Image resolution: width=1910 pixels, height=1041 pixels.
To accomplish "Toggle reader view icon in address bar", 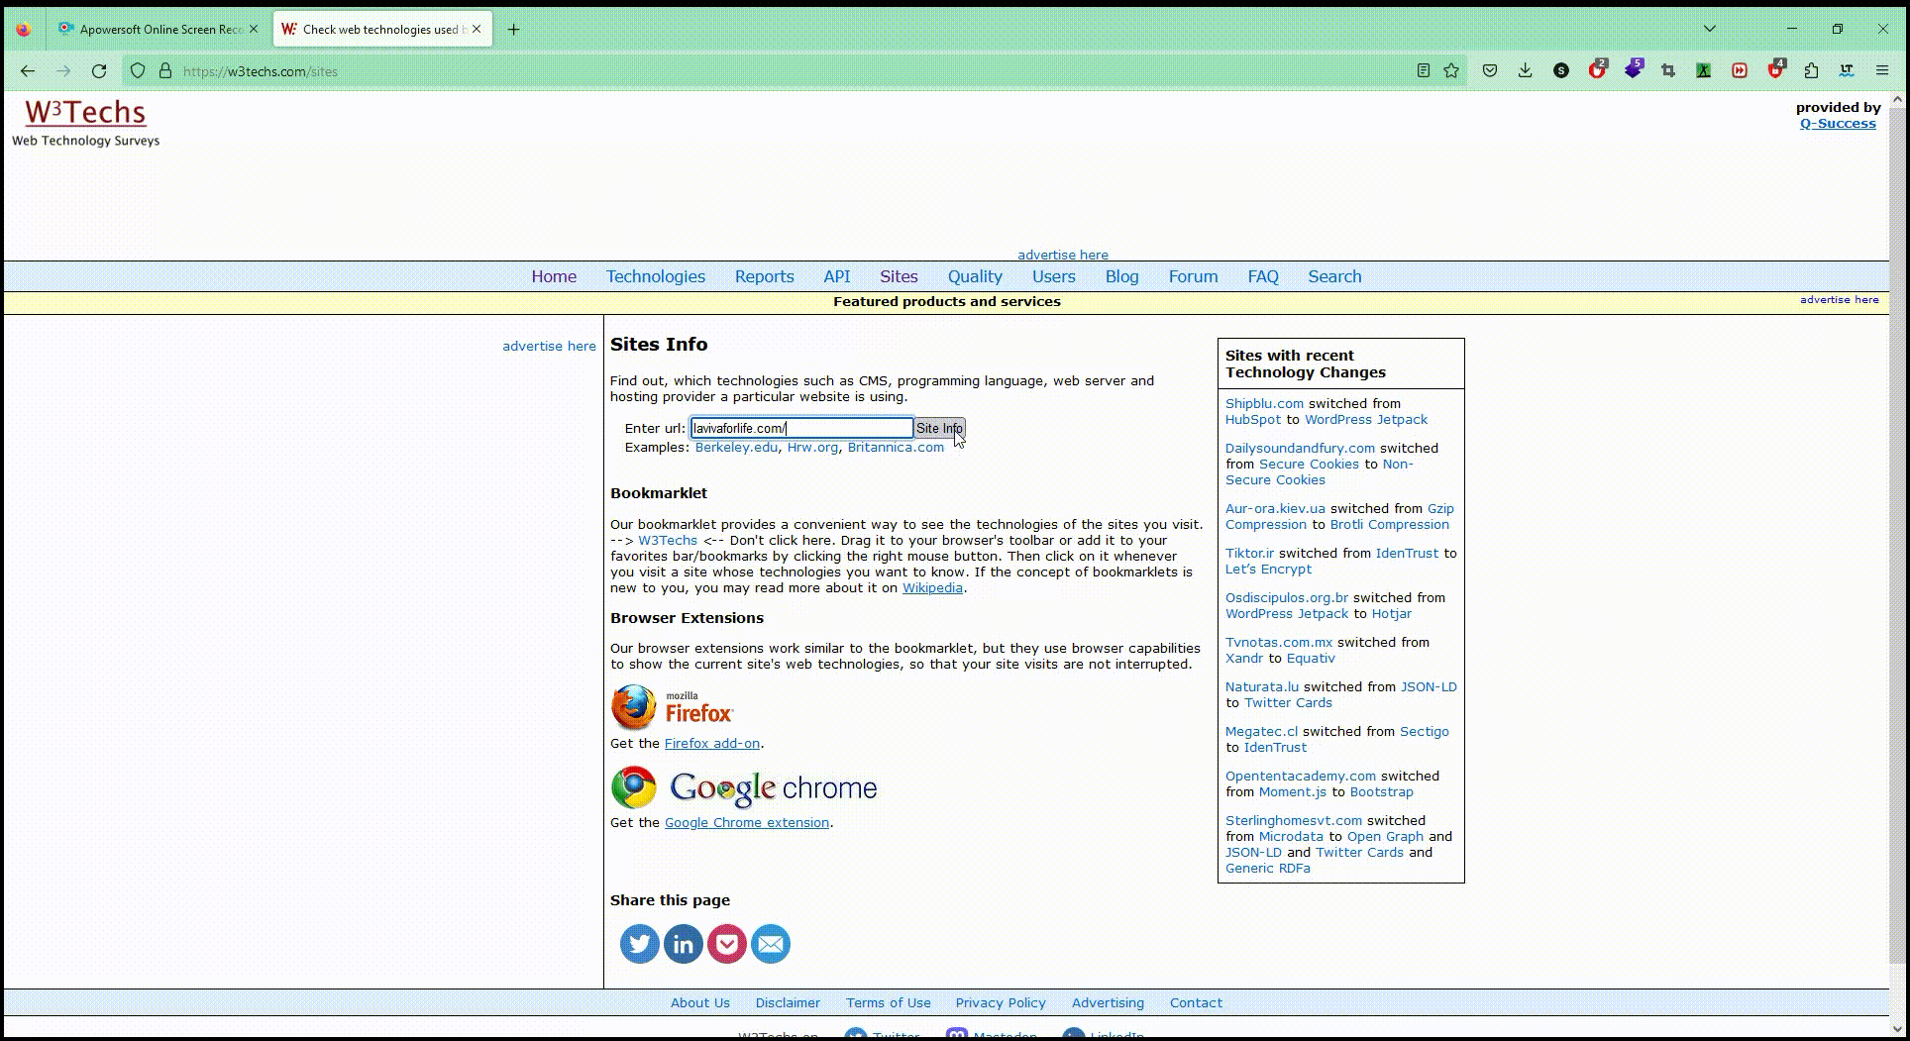I will pos(1423,71).
